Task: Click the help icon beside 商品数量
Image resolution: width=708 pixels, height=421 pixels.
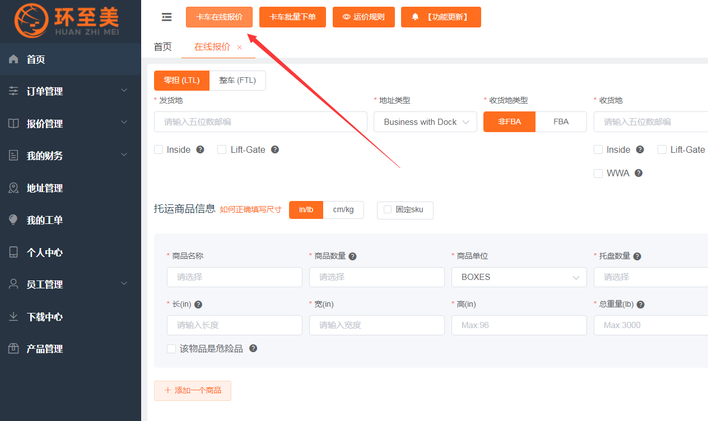Action: tap(352, 256)
